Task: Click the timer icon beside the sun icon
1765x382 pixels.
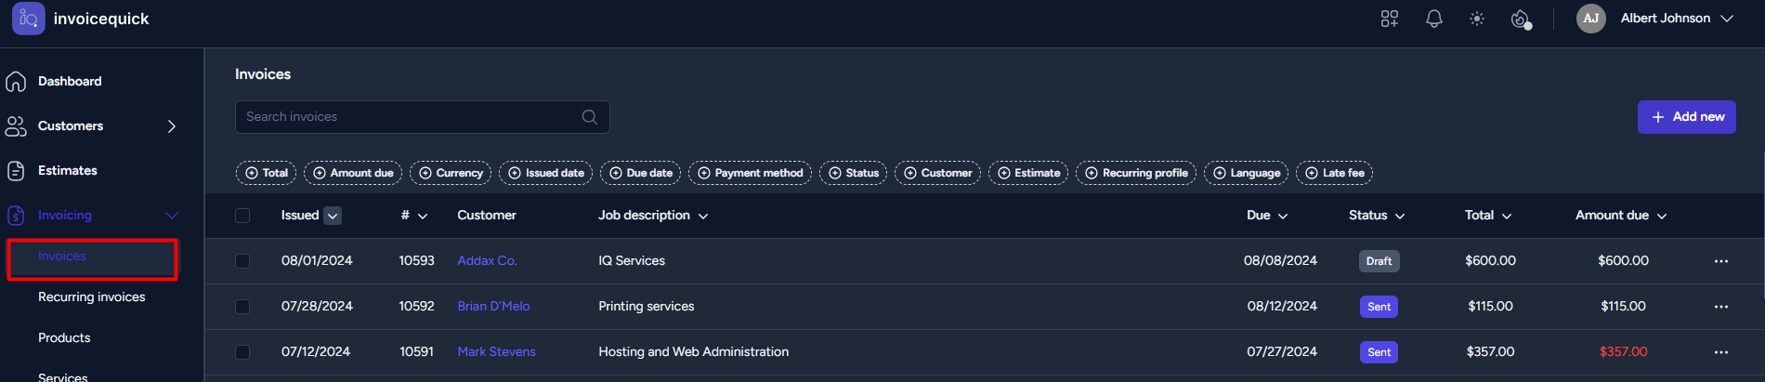Action: pos(1521,19)
